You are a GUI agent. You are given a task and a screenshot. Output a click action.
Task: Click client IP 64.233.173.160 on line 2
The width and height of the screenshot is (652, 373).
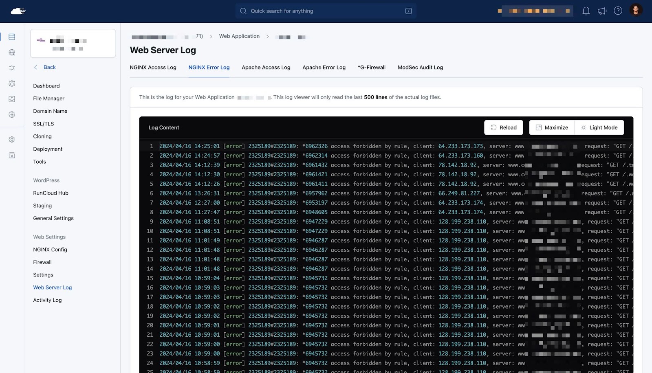click(460, 156)
